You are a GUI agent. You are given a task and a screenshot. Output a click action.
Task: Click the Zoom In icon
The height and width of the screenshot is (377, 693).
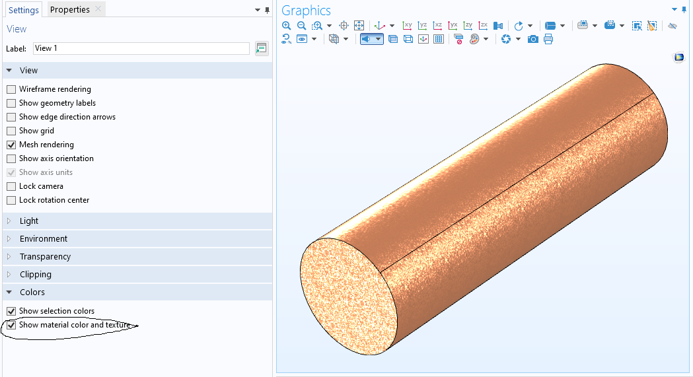pyautogui.click(x=286, y=26)
